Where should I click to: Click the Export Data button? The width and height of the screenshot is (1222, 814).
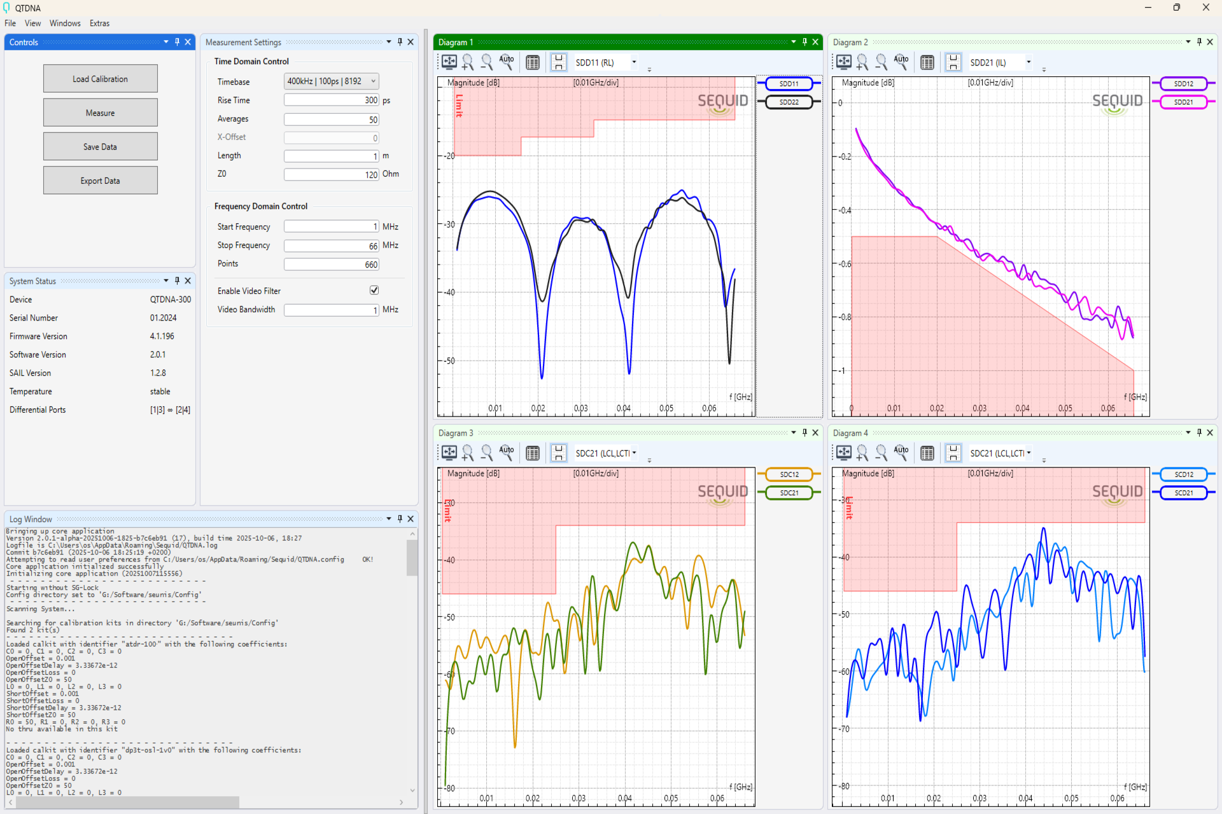click(100, 181)
